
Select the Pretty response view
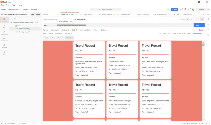coord(46,38)
